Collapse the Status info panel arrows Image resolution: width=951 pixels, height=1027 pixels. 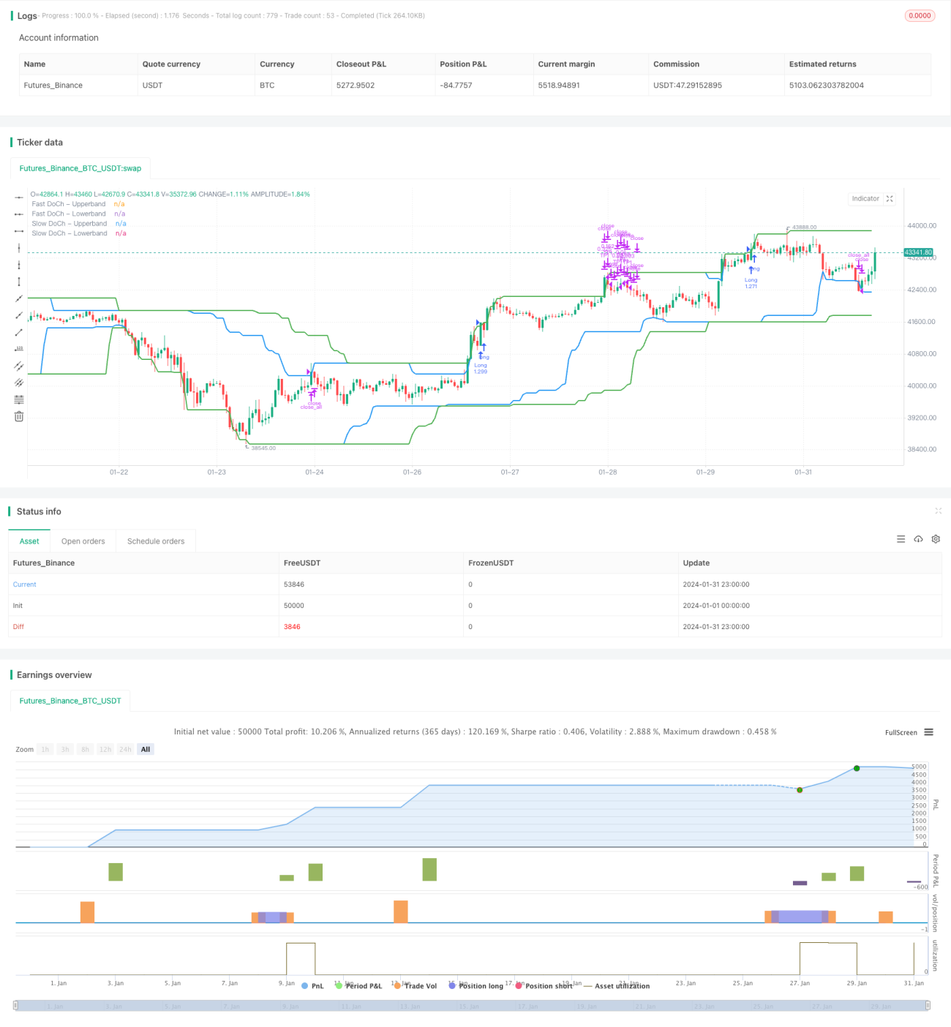click(938, 511)
